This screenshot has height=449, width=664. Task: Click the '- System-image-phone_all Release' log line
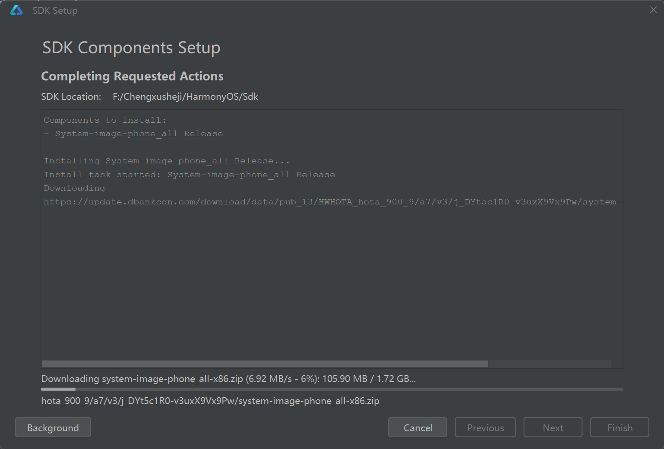click(133, 134)
